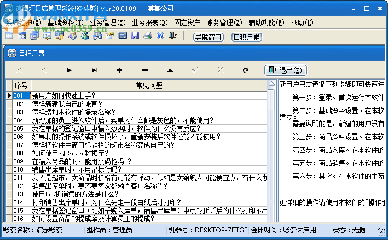The width and height of the screenshot is (388, 240).
Task: Click the 第一步：登录 text in answer pane
Action: (x=312, y=97)
